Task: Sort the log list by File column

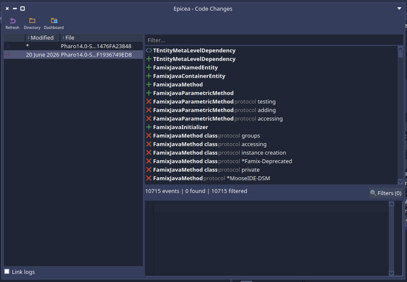Action: [x=102, y=37]
